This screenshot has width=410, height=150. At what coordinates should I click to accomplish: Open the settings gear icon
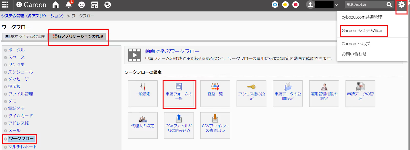402,5
